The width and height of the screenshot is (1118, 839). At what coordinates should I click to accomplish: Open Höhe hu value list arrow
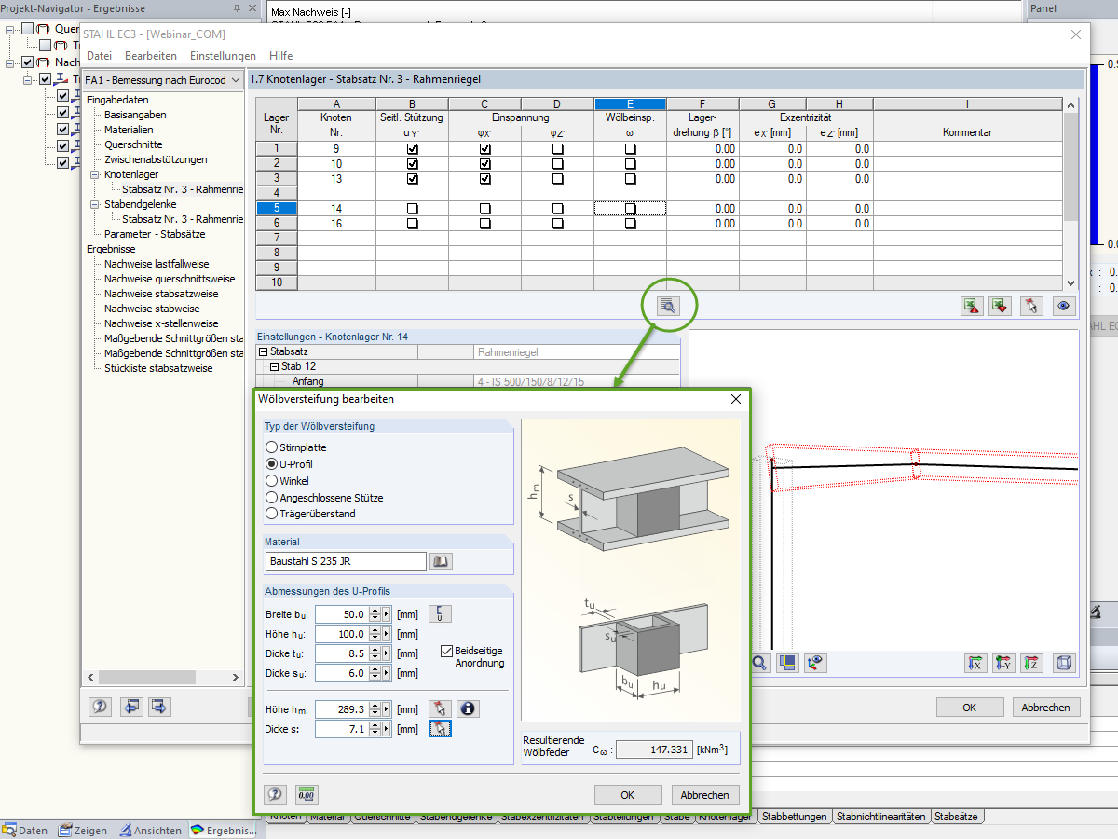pyautogui.click(x=388, y=634)
